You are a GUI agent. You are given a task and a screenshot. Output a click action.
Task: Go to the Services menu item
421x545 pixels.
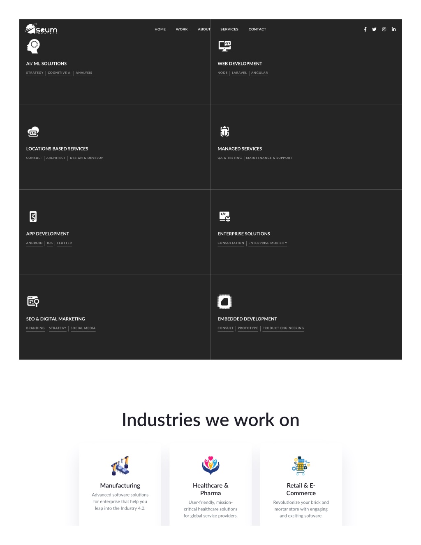(229, 29)
